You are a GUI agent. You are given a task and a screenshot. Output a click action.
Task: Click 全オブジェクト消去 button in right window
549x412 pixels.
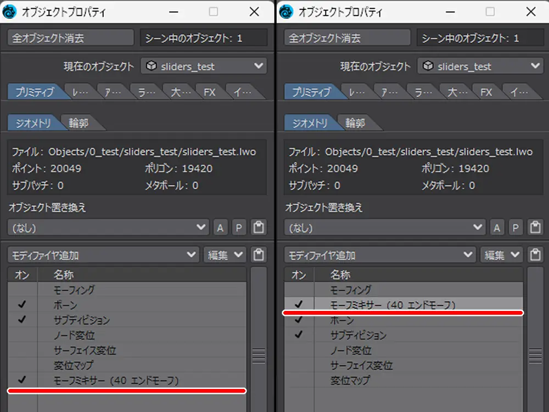[x=348, y=38]
